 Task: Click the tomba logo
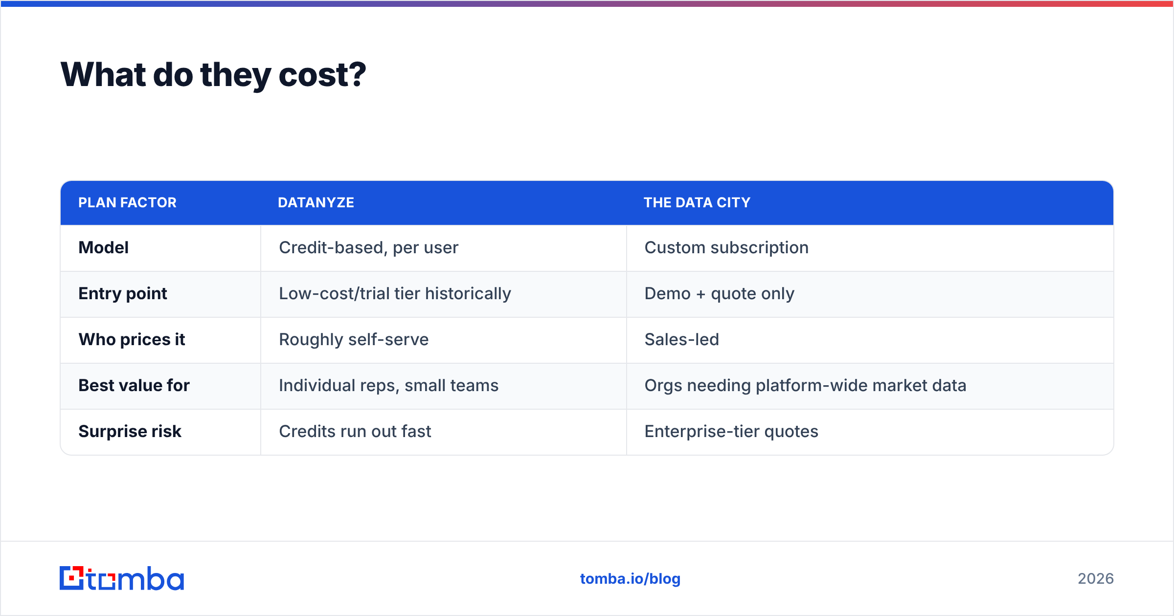(122, 578)
